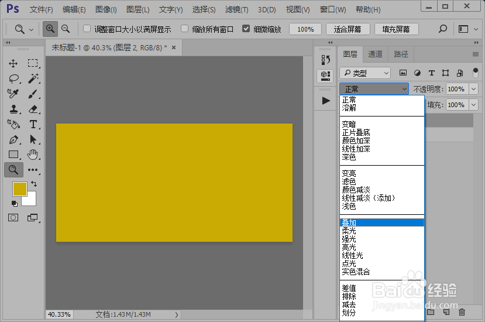Screen dimensions: 485x322
Task: Open the 滤镜(T) menu
Action: click(236, 9)
